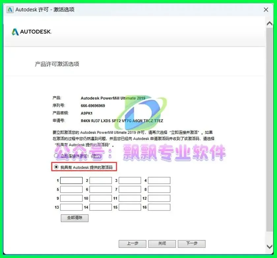This screenshot has height=258, width=277.
Task: Click the 产品许可激活选项 heading
Action: [x=57, y=64]
